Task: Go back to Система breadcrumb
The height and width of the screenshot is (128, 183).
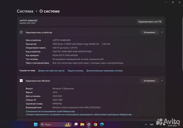Action: [x=25, y=11]
